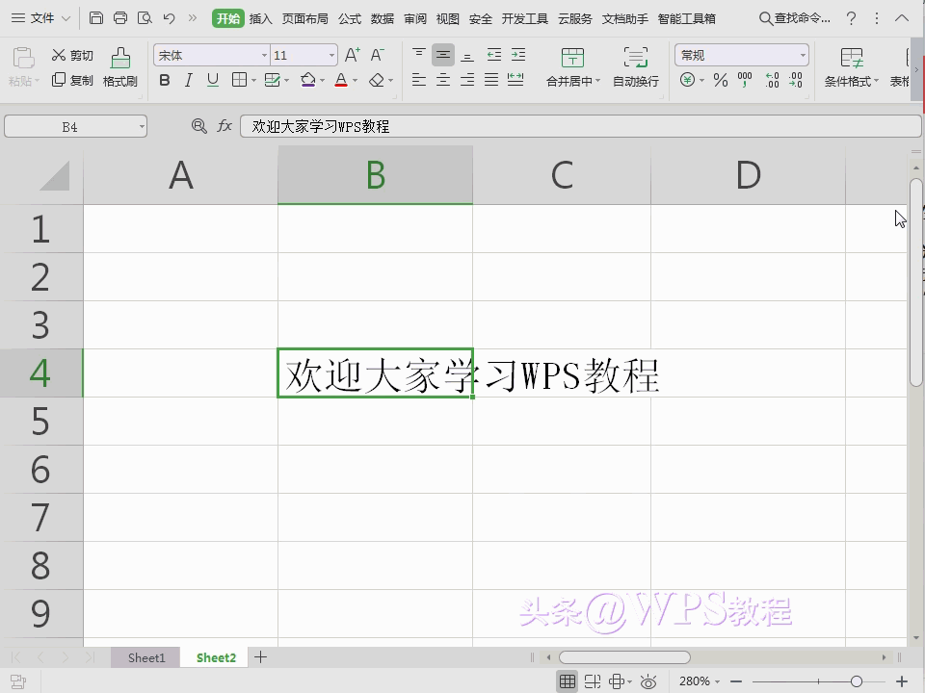Select the Format Painter (格式刷) tool

click(120, 67)
